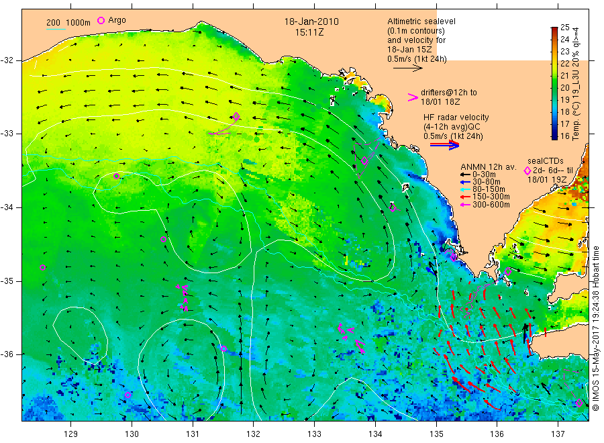Click Argo float marker near 128.5E 34.8S
Screen dimensions: 604x443
coord(43,268)
